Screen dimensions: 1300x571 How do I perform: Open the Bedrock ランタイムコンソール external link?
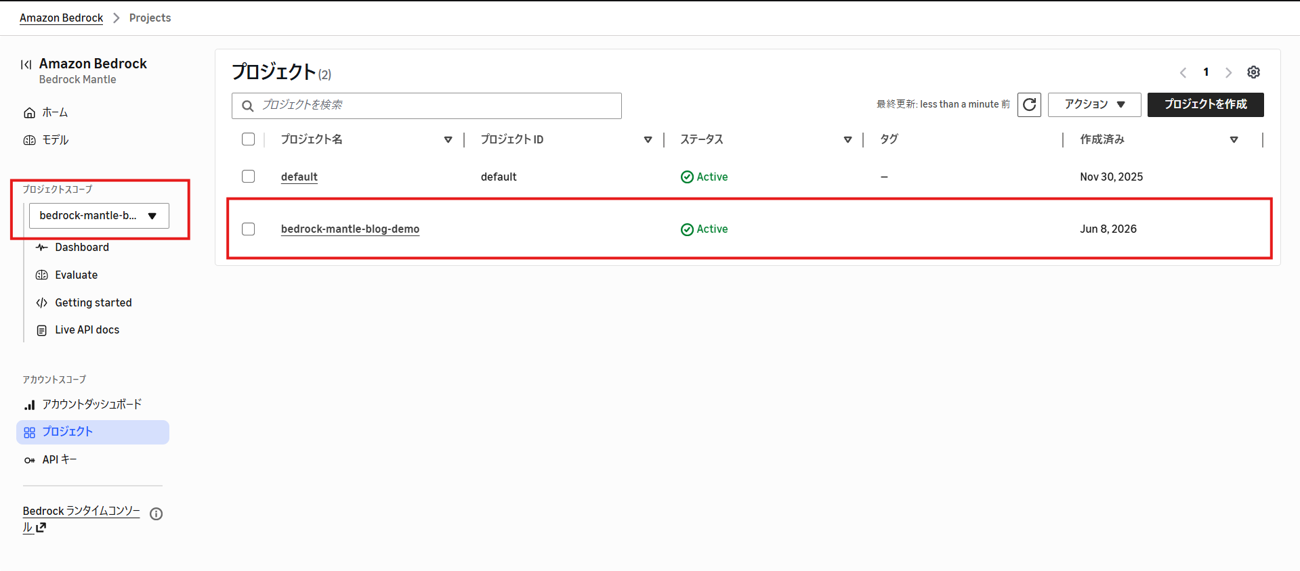pyautogui.click(x=81, y=519)
